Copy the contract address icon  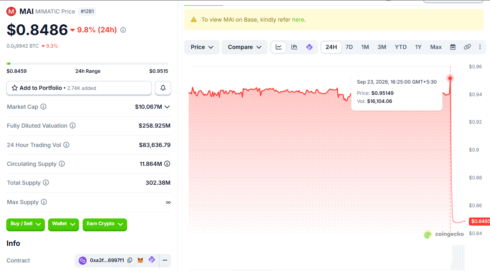tap(130, 260)
